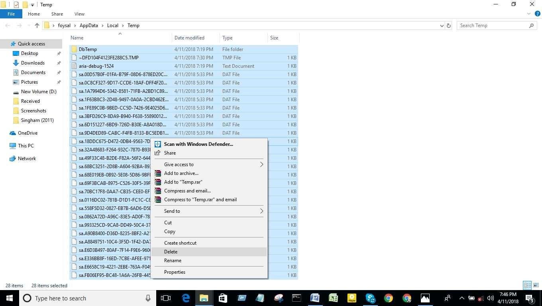Choose Rename from the context menu

(209, 261)
